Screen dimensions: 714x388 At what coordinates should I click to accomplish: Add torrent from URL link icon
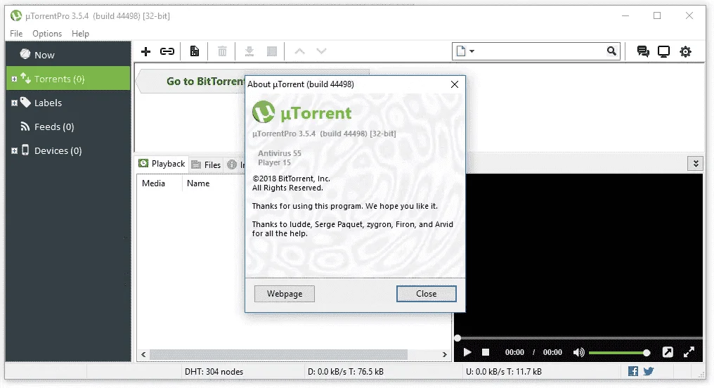167,51
